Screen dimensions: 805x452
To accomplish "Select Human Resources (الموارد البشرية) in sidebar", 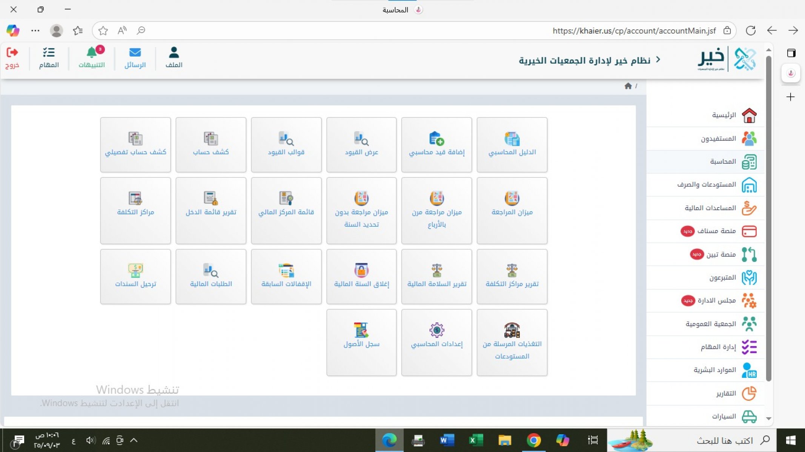I will click(x=714, y=370).
